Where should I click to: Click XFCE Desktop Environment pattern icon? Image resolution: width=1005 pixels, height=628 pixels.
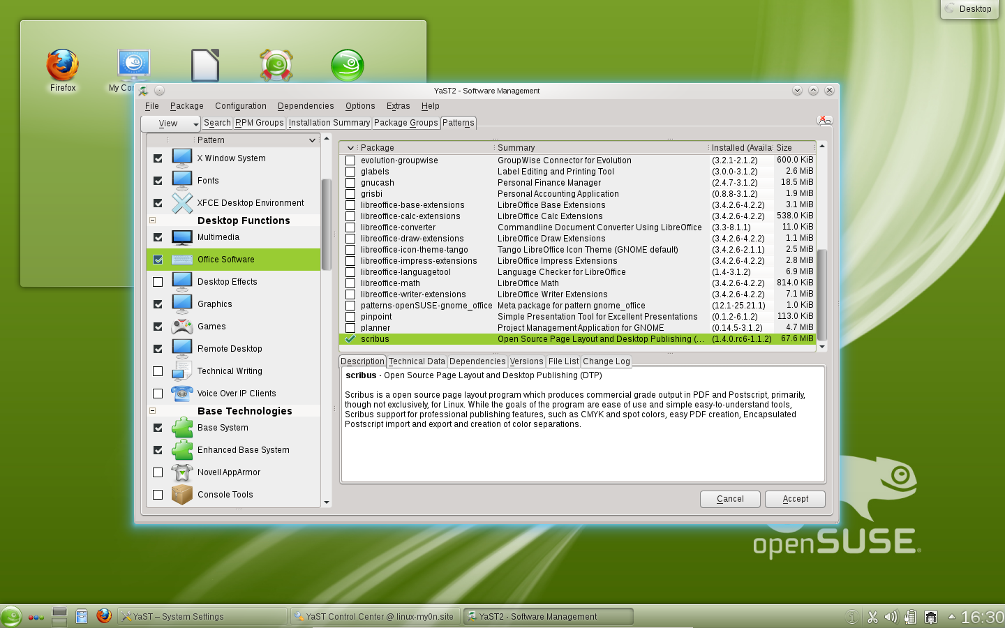[182, 203]
